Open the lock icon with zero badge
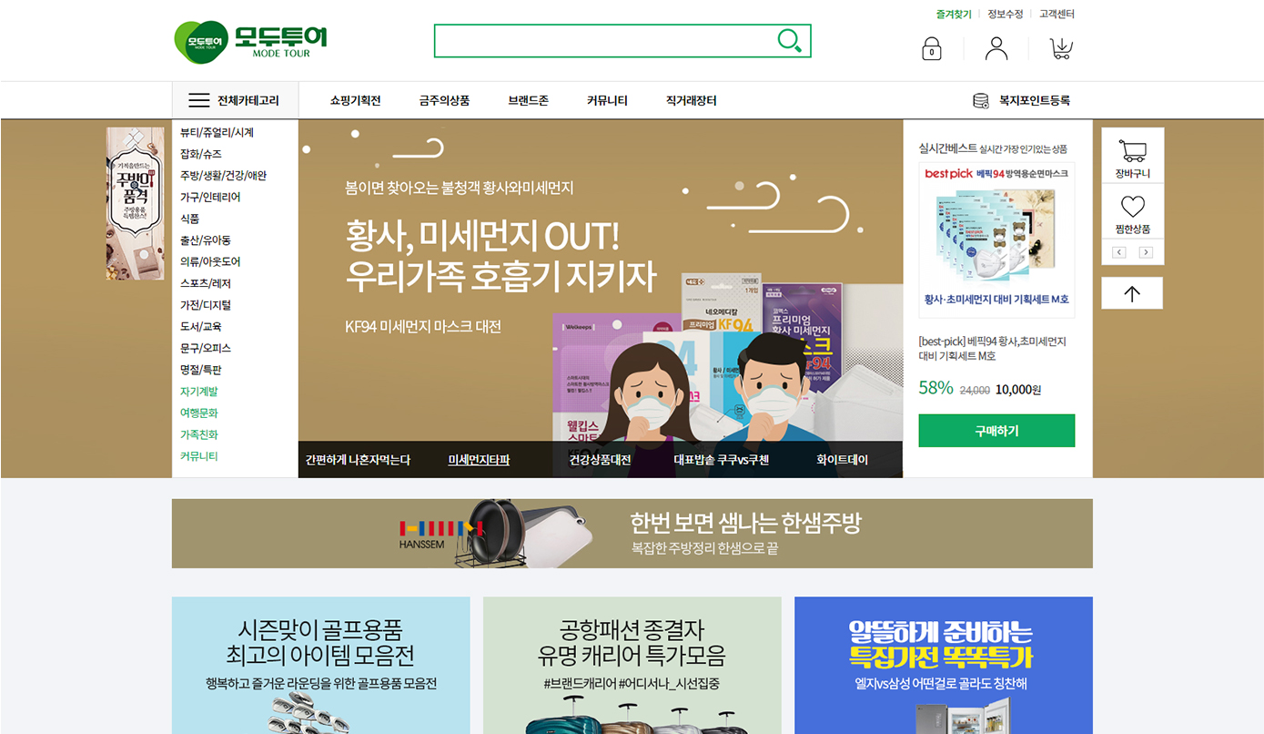 coord(931,48)
